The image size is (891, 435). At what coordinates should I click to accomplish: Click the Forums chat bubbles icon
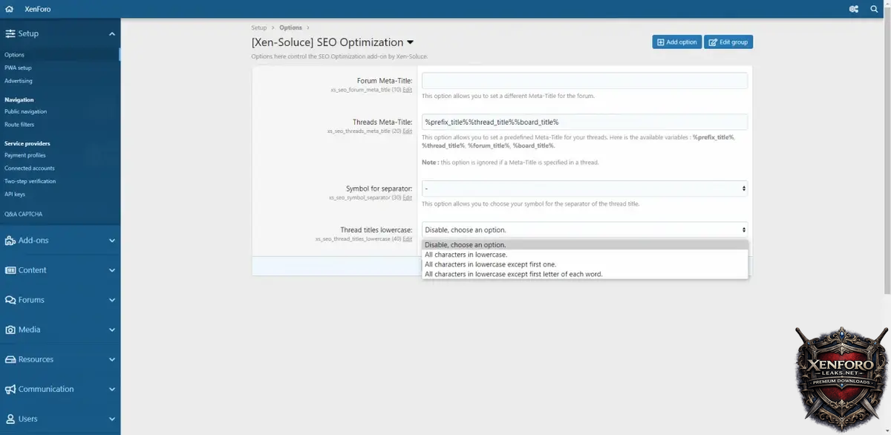pyautogui.click(x=10, y=300)
